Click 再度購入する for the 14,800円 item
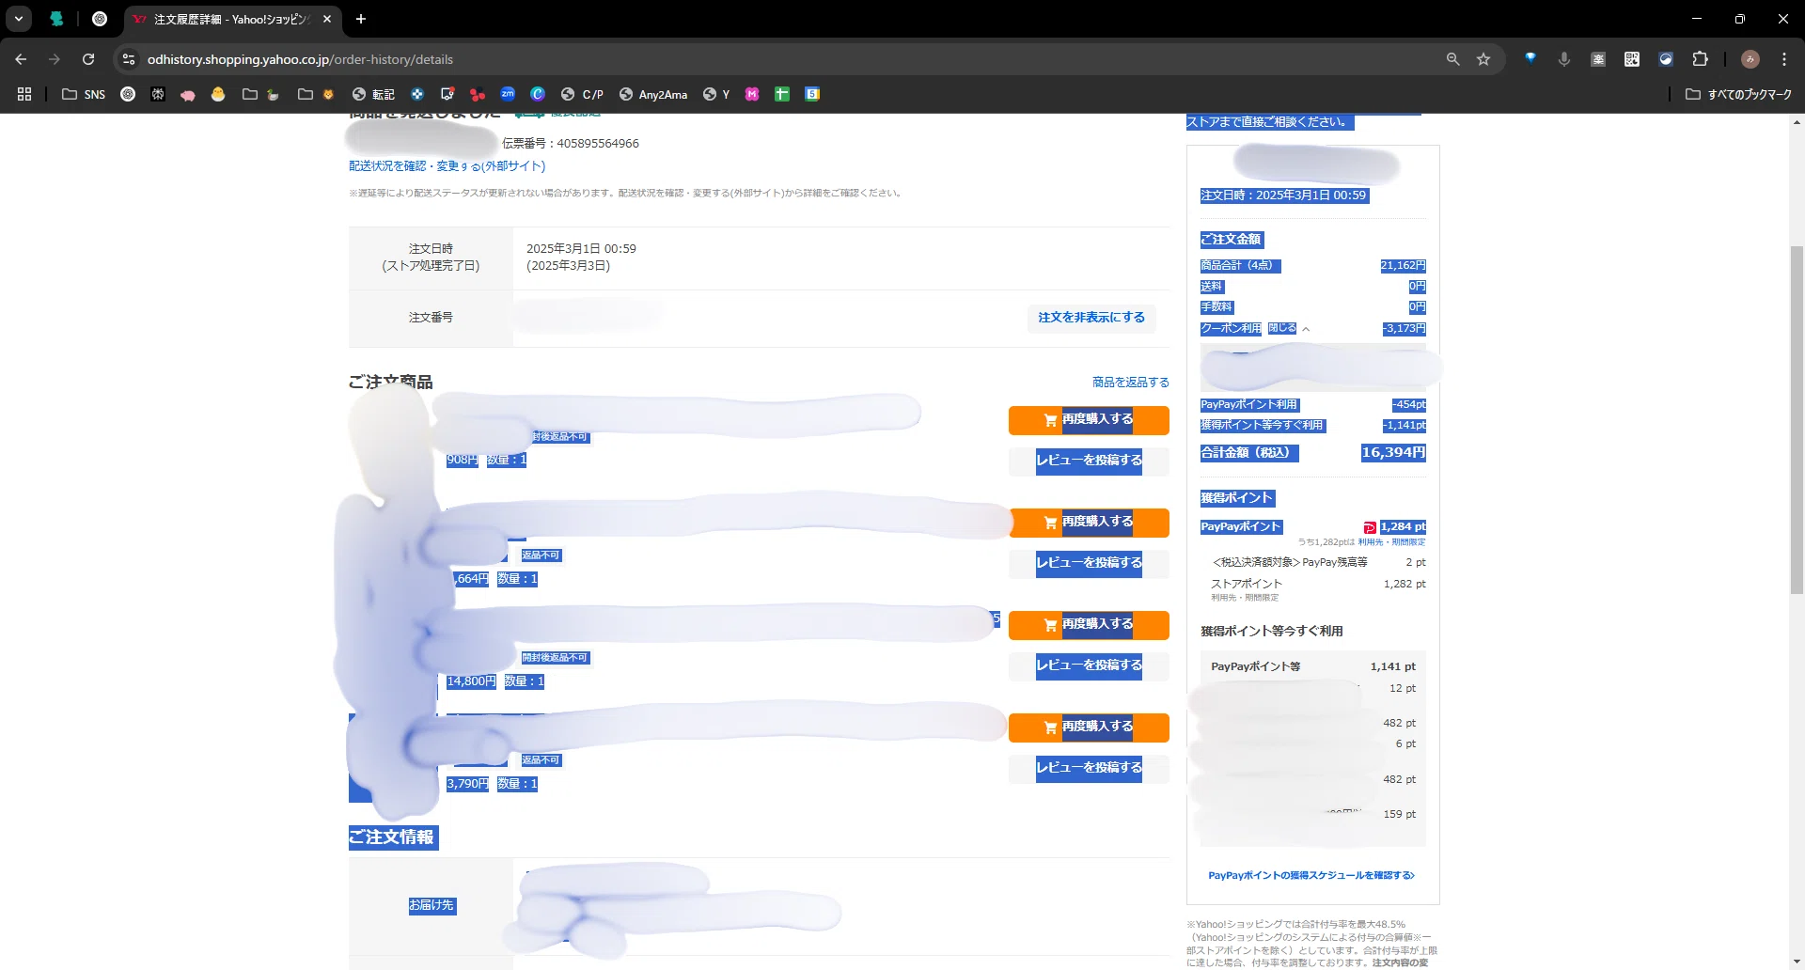This screenshot has height=970, width=1805. click(x=1089, y=624)
